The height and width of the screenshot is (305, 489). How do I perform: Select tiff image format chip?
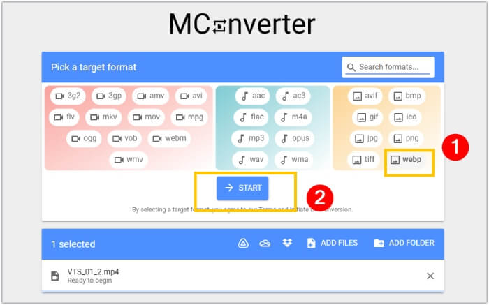point(363,160)
